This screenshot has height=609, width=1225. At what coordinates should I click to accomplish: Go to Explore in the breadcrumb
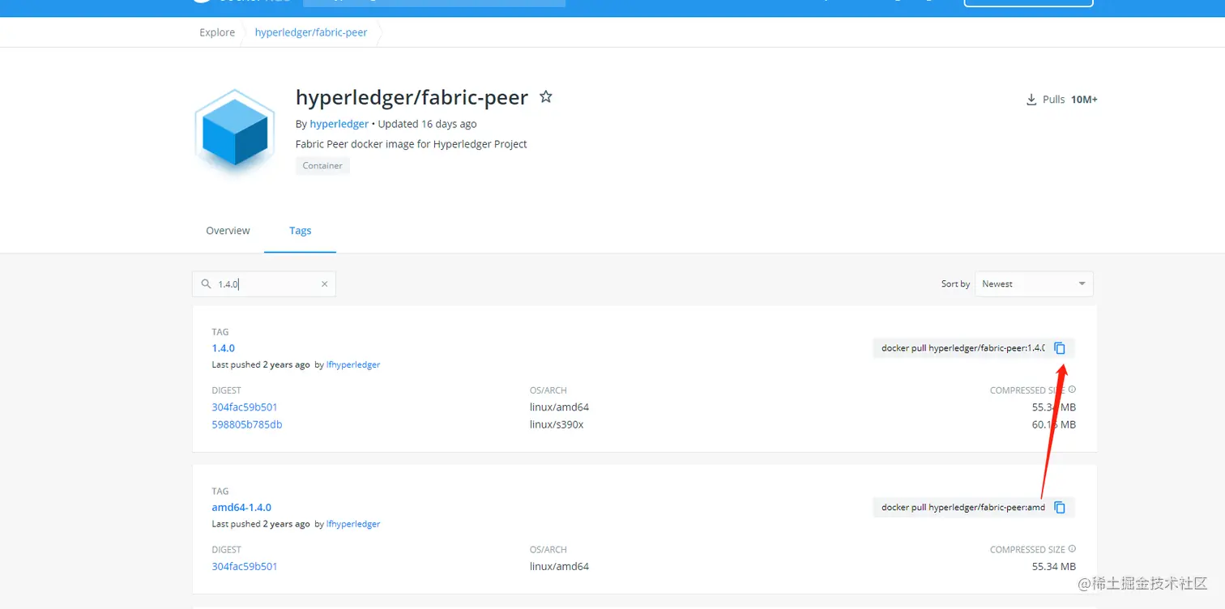[217, 32]
